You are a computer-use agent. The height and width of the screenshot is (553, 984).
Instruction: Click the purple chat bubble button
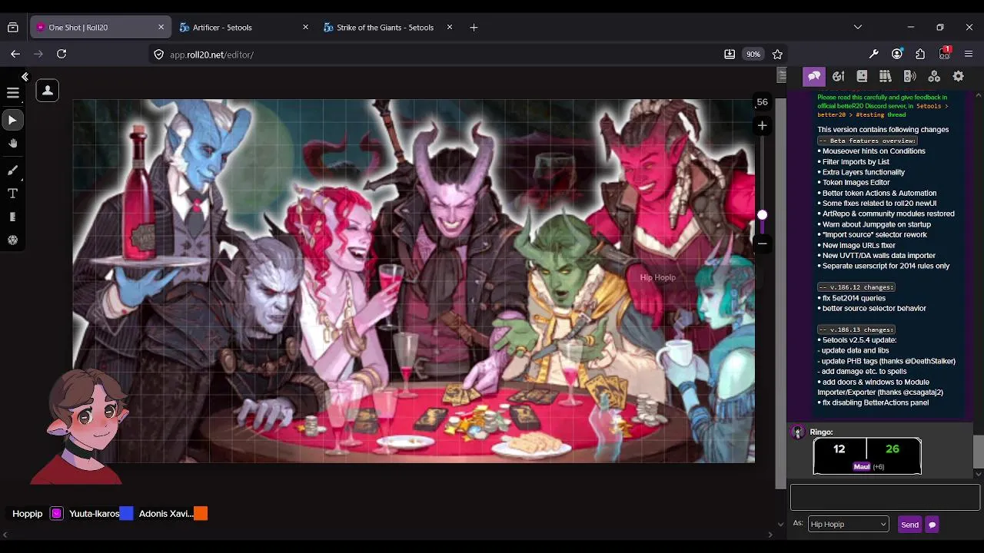click(x=932, y=525)
